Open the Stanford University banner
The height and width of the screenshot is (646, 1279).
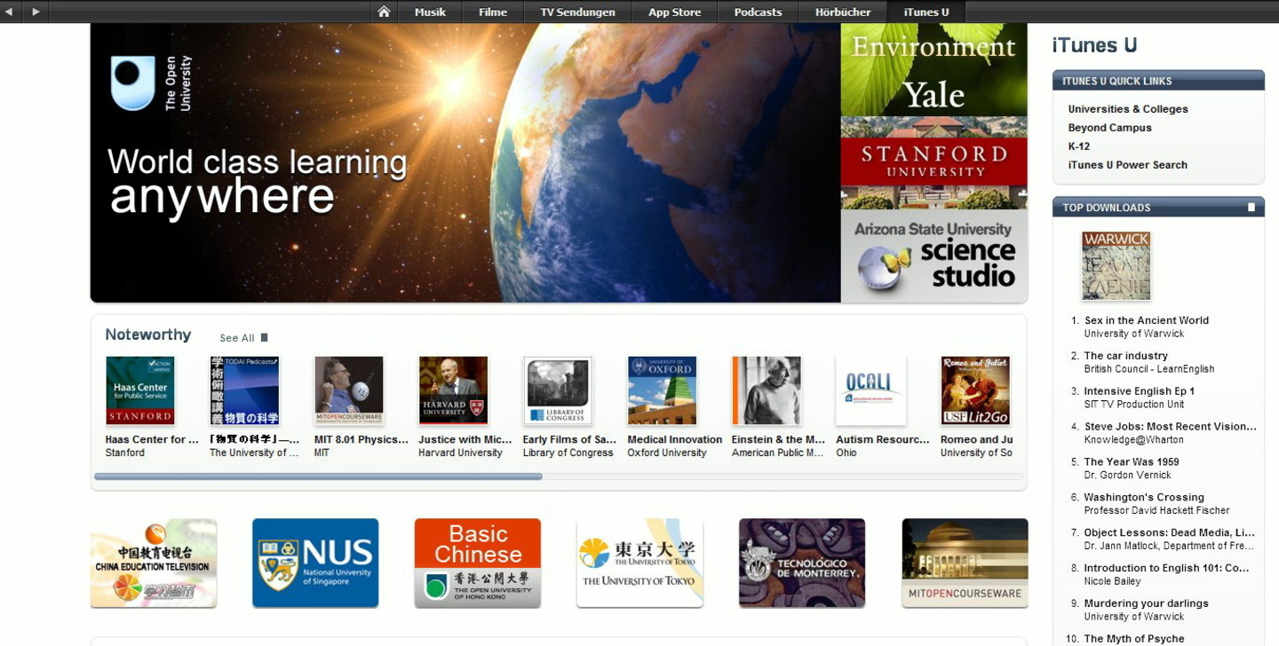933,162
